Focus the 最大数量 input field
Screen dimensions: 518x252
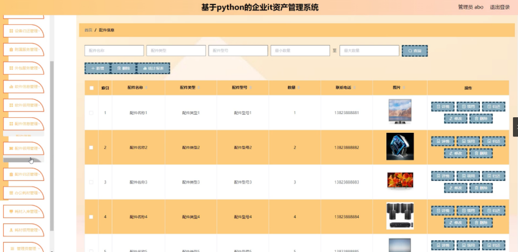click(369, 51)
